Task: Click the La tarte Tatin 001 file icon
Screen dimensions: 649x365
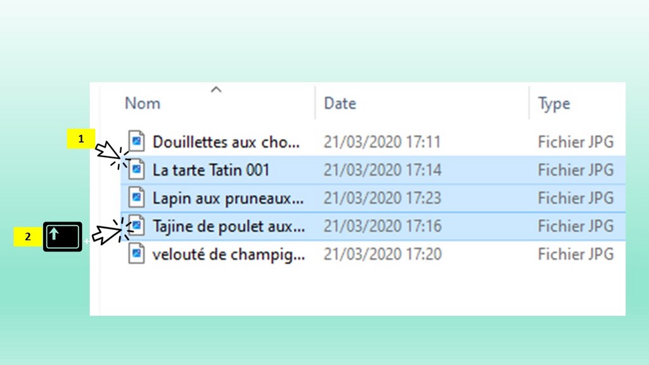Action: [x=136, y=170]
